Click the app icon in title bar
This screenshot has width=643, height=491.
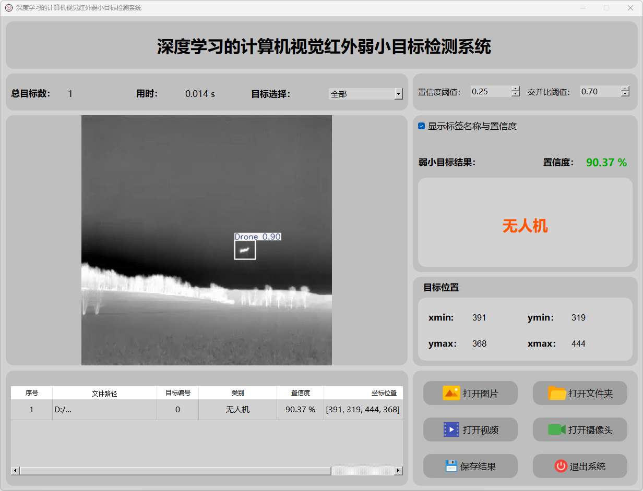click(x=8, y=8)
